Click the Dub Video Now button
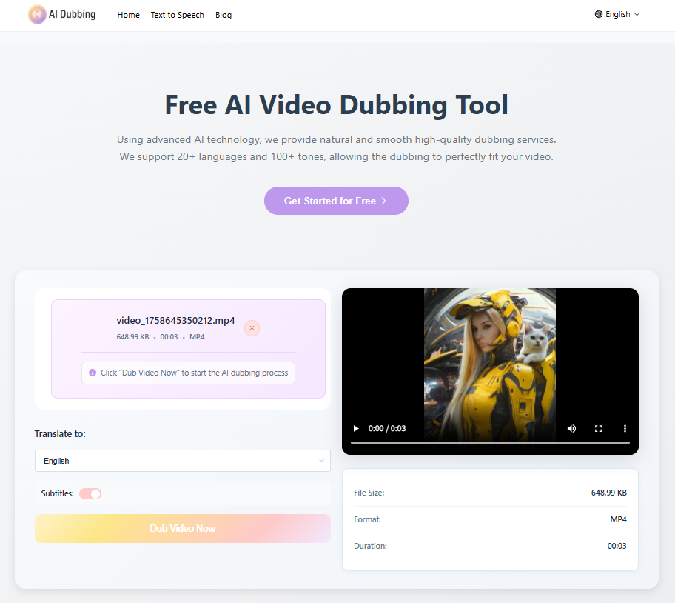The width and height of the screenshot is (675, 603). coord(182,528)
